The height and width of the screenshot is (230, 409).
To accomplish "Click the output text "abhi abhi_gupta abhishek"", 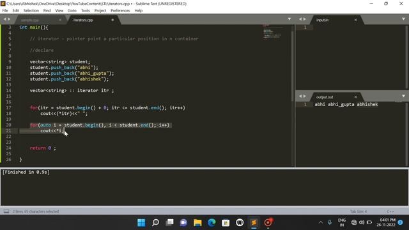I will point(346,104).
